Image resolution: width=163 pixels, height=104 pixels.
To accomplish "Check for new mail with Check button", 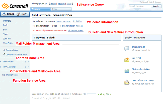I will tap(8, 14).
